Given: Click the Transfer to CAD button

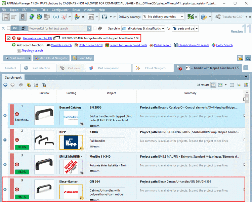Looking at the screenshot, I should tap(229, 17).
